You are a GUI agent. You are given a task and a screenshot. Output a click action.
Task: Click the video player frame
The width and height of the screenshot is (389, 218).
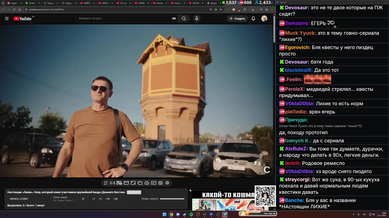[x=137, y=101]
